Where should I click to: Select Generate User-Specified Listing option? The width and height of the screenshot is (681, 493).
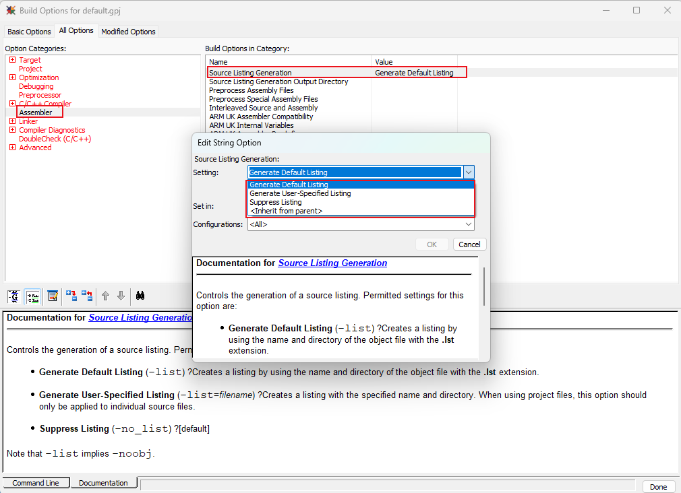pyautogui.click(x=300, y=193)
